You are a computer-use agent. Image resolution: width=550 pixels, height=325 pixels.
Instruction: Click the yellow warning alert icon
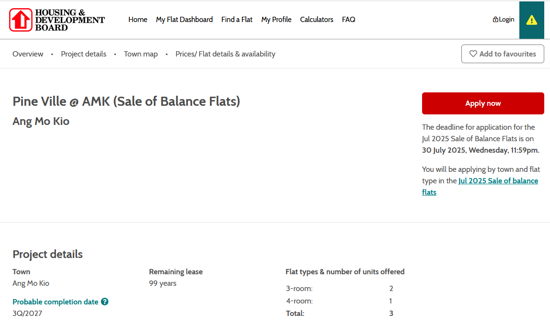pyautogui.click(x=531, y=20)
